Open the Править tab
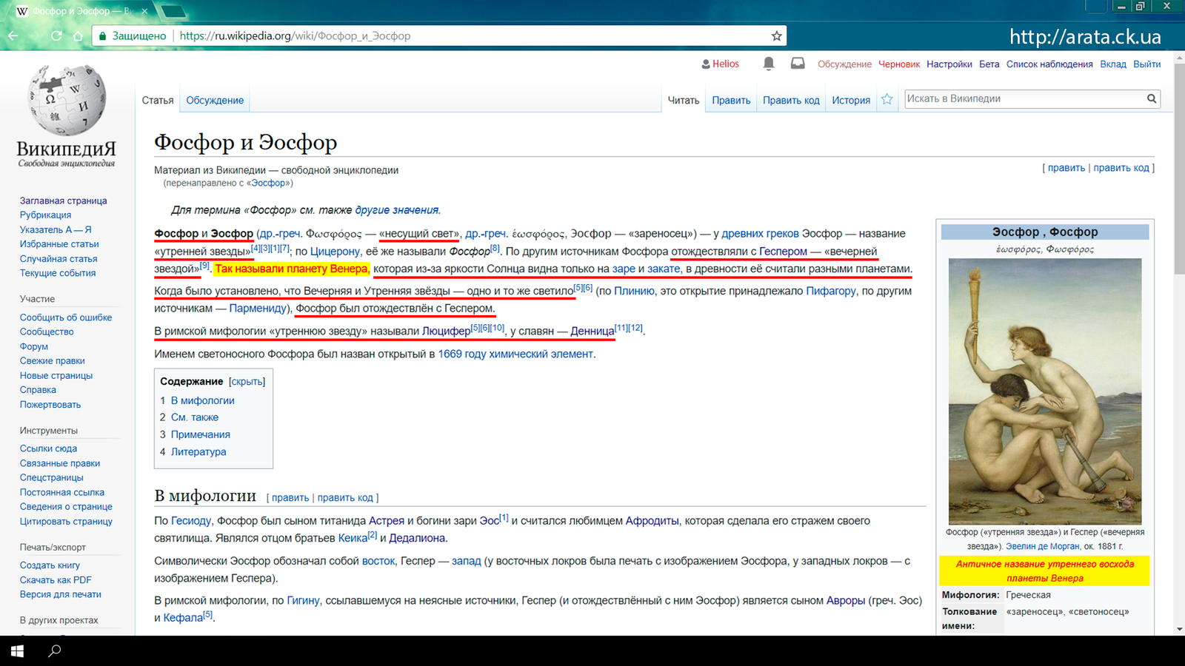The image size is (1185, 666). pos(731,100)
